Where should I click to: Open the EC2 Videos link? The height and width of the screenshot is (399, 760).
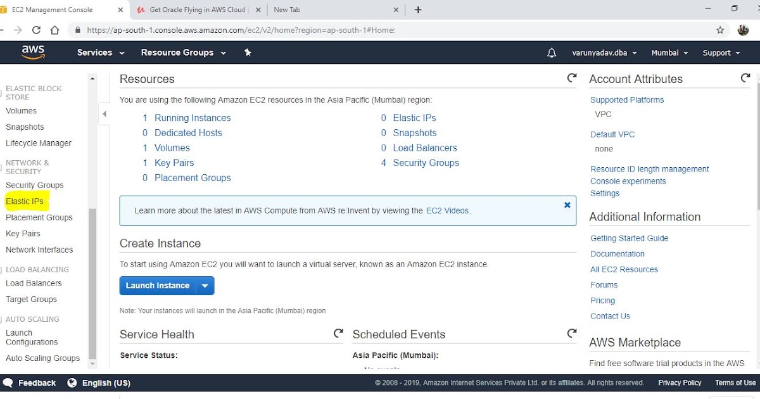(448, 210)
